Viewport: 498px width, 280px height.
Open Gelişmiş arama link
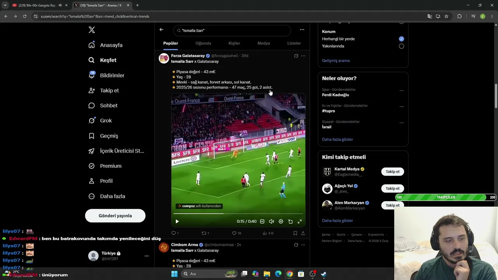click(x=336, y=61)
